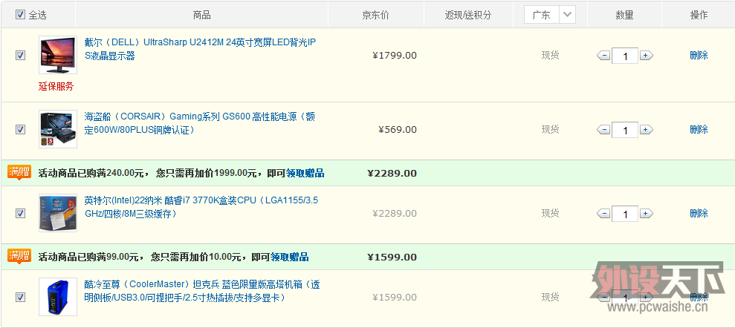Viewport: 735px width, 328px height.
Task: Click the 满赠 badge beside ¥1599.00 promotion
Action: click(x=19, y=257)
